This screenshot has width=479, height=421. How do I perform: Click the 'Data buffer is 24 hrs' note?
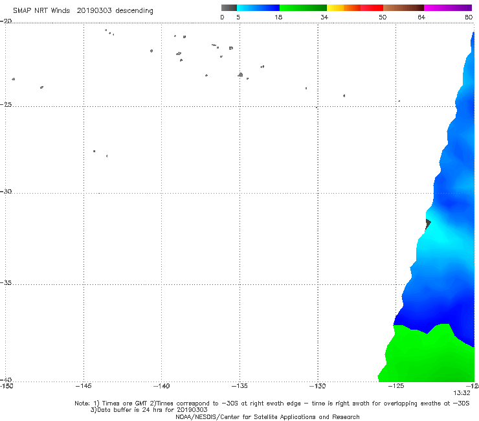[x=149, y=410]
